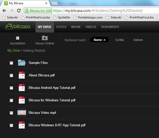Close the My Bitcasa browser tab
The width and height of the screenshot is (159, 138).
click(46, 3)
